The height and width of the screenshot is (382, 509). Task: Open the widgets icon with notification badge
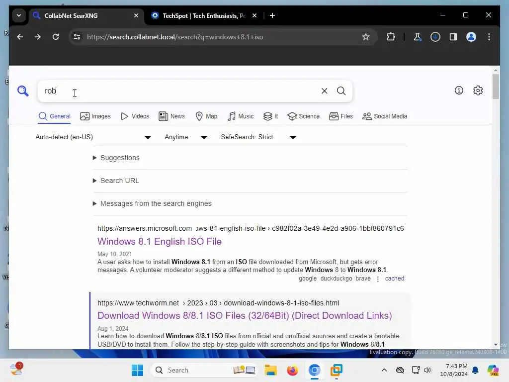(x=16, y=370)
